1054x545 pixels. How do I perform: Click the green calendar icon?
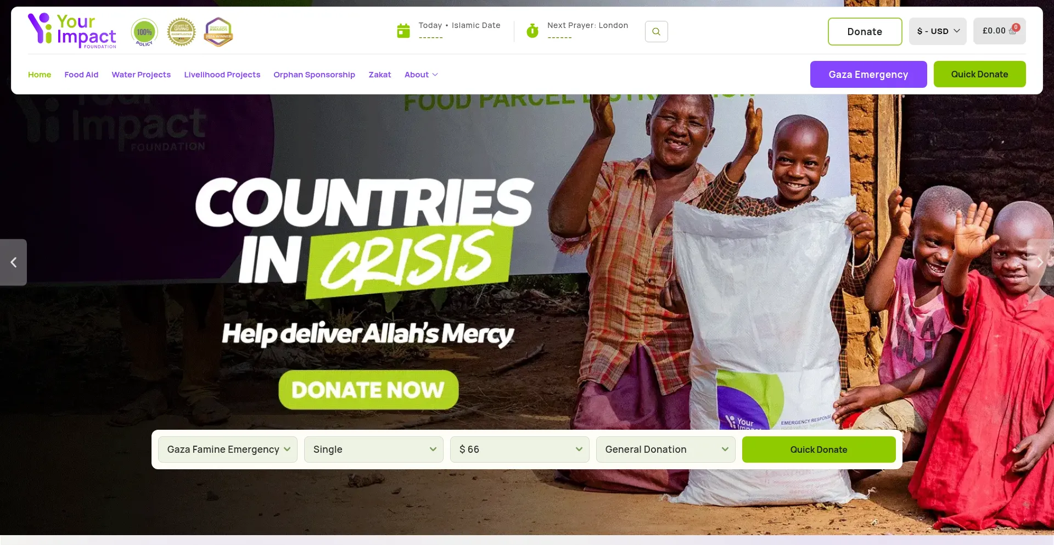[403, 31]
